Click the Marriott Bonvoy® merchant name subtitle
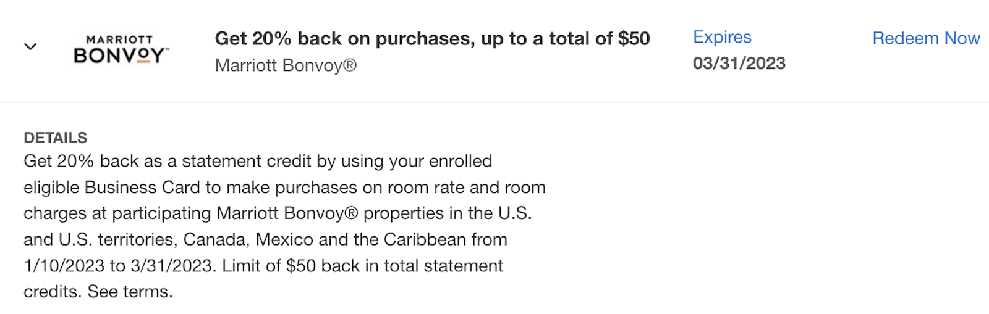This screenshot has width=989, height=314. tap(286, 65)
